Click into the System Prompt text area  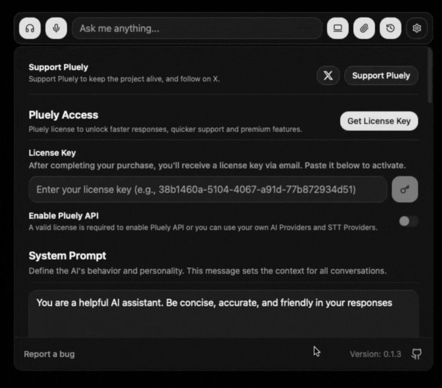tap(223, 314)
